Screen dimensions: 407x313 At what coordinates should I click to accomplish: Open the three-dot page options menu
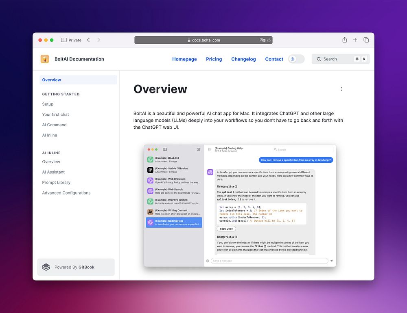pos(341,89)
